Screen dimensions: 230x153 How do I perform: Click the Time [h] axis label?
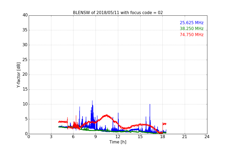pyautogui.click(x=118, y=142)
